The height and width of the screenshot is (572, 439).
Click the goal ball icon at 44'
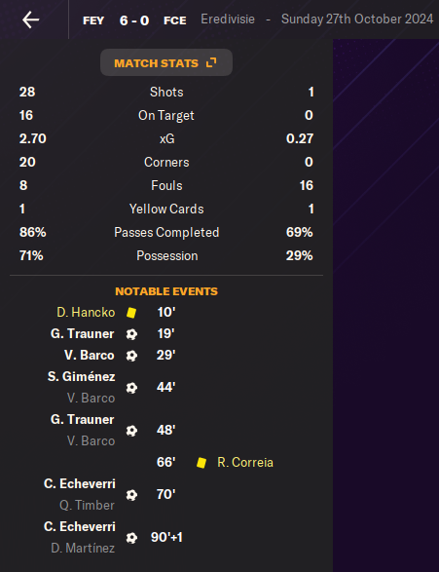click(131, 388)
